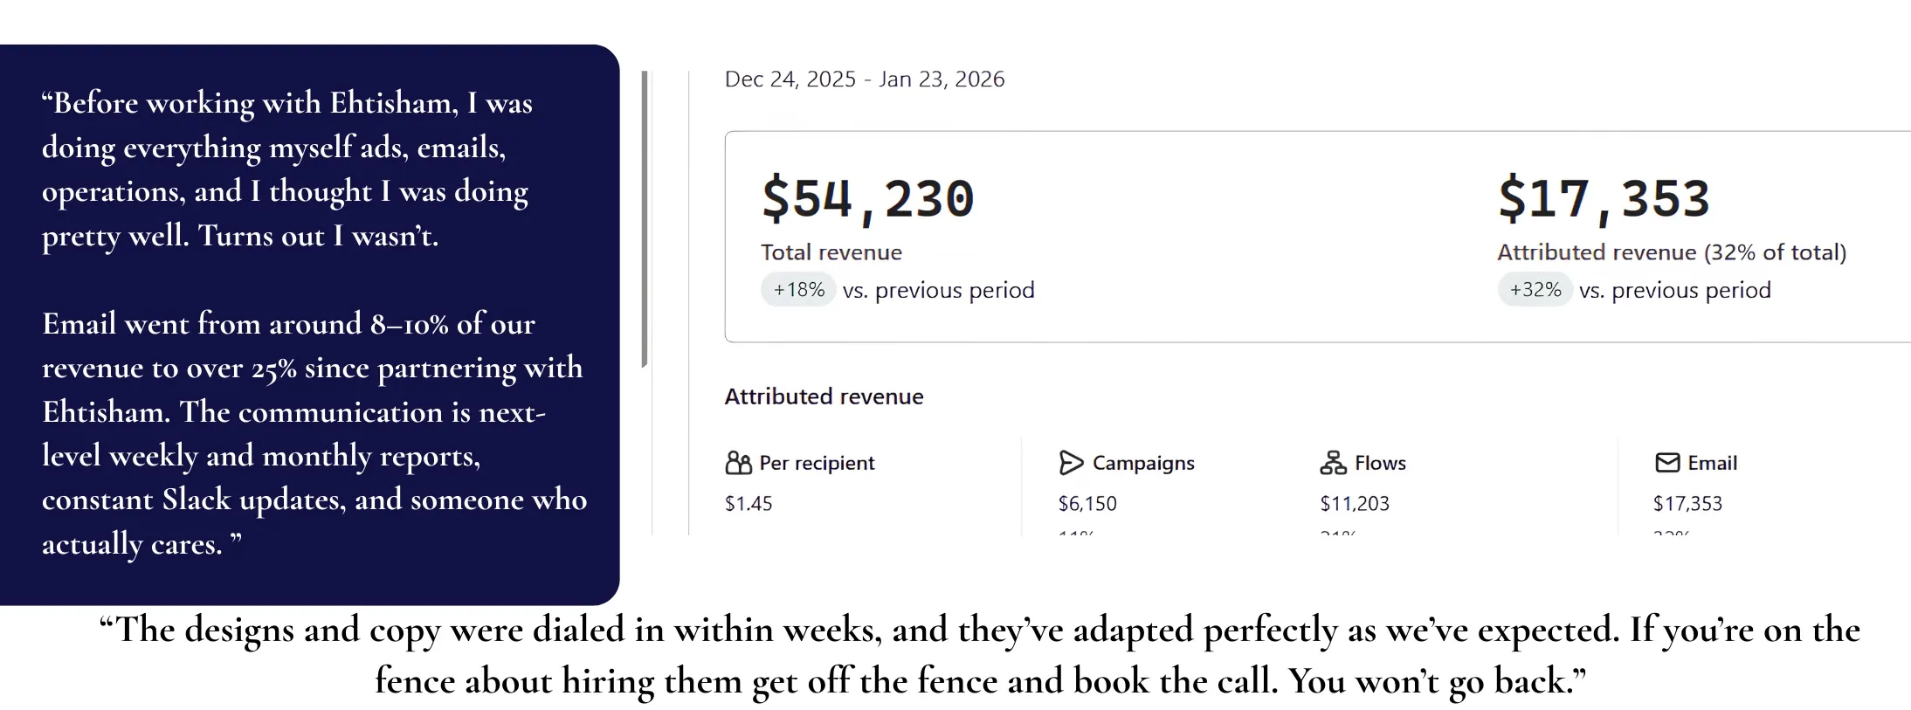This screenshot has width=1911, height=710.
Task: Click the $1.45 per recipient value
Action: 749,504
